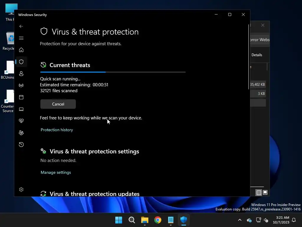Switch background window to details list view
Image resolution: width=302 pixels, height=227 pixels.
click(x=259, y=192)
